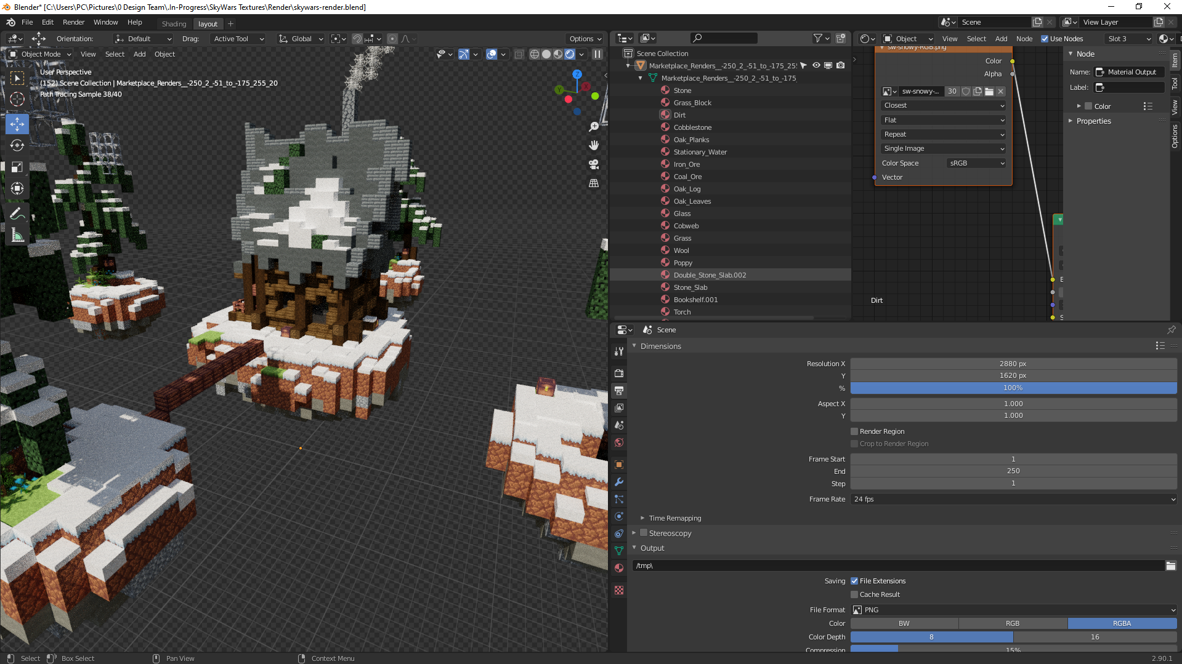1182x664 pixels.
Task: Open the Material properties tab
Action: [619, 568]
